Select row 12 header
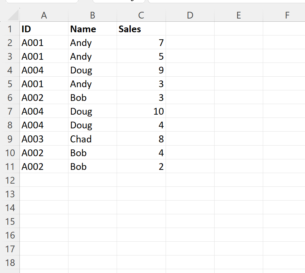Screen dimensions: 305x273 point(10,180)
